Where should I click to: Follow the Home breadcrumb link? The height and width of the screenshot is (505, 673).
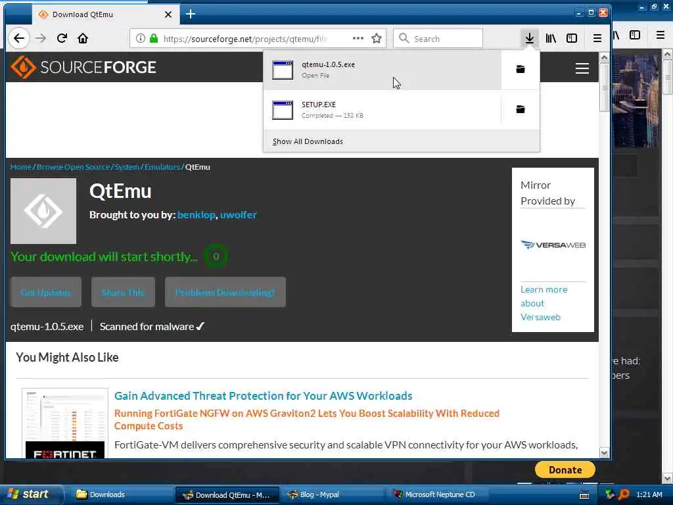coord(20,166)
